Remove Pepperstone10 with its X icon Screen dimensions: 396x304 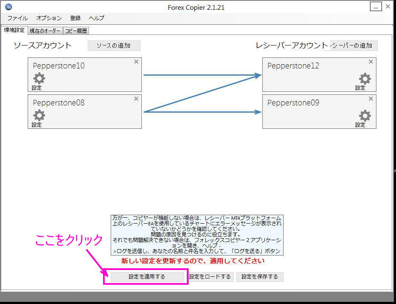click(x=136, y=62)
